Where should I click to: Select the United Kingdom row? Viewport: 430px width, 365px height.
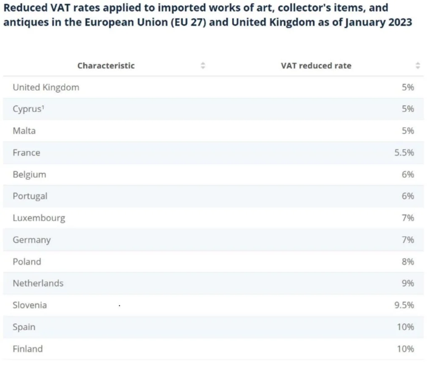click(x=46, y=87)
